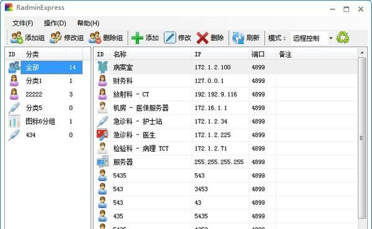Image resolution: width=372 pixels, height=229 pixels.
Task: Click the 全部 group people icon
Action: [x=14, y=67]
